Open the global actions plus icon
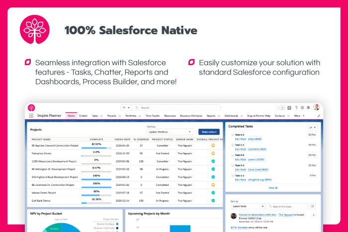This screenshot has width=348, height=232. pos(289,108)
